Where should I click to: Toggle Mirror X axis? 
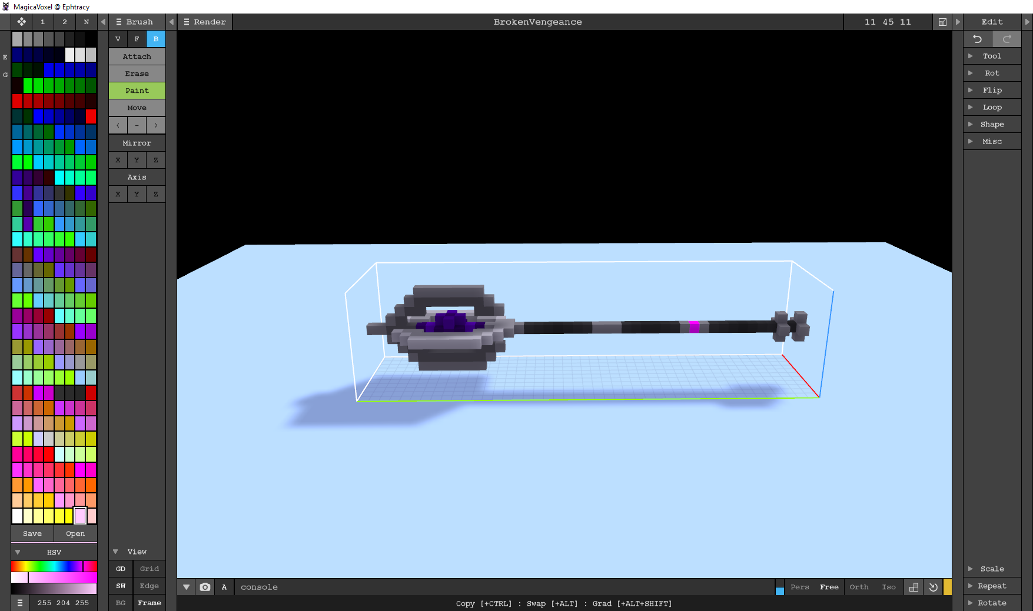[x=118, y=160]
